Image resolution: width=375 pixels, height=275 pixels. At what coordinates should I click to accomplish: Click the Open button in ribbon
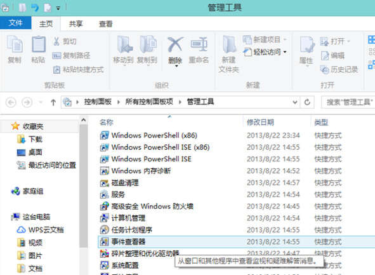(335, 41)
